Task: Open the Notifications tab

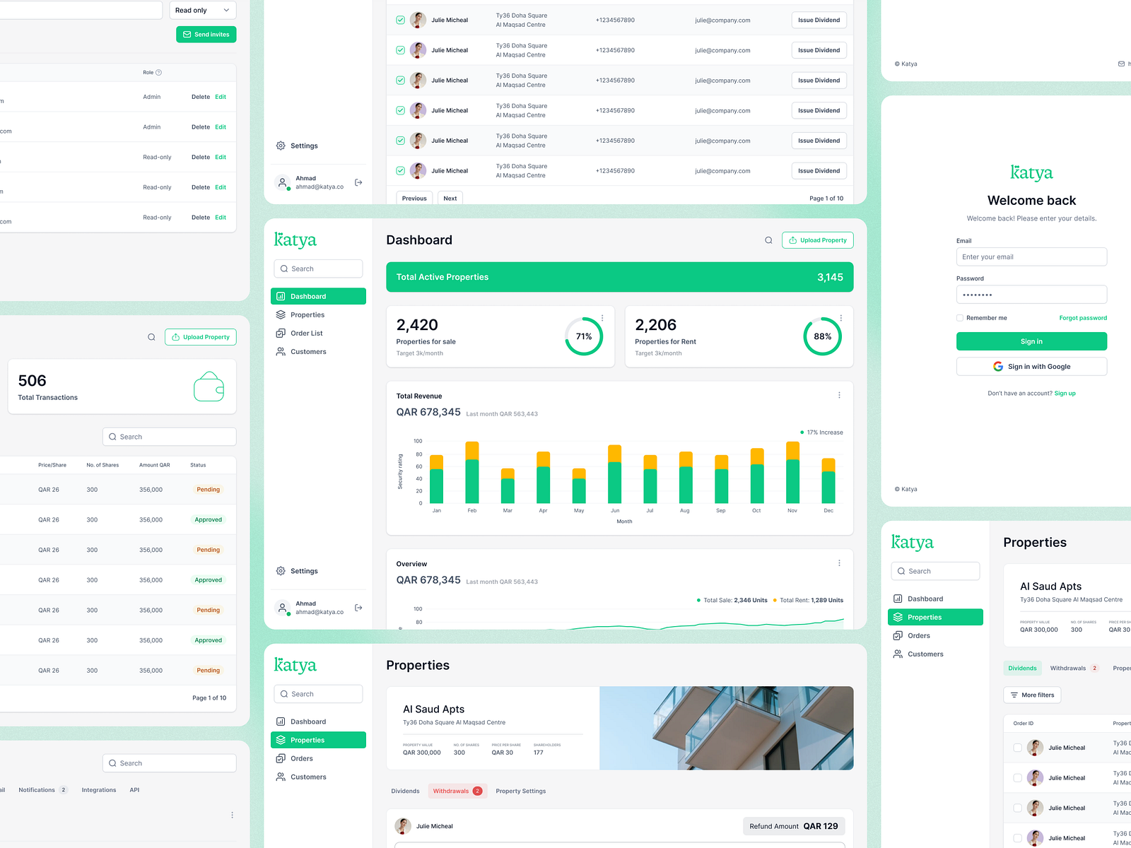Action: [37, 789]
